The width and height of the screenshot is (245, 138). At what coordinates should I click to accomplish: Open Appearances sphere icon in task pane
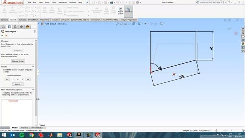click(x=243, y=44)
